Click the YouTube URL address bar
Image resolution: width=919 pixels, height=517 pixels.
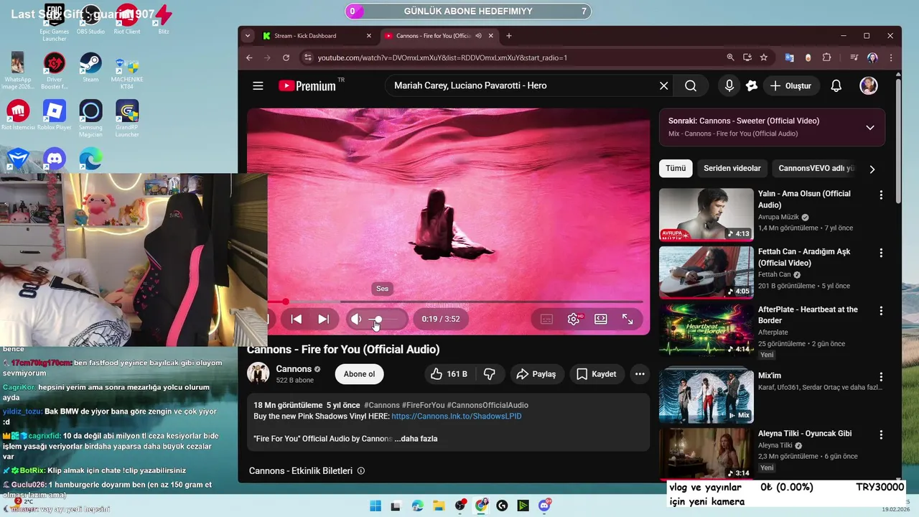pyautogui.click(x=513, y=57)
